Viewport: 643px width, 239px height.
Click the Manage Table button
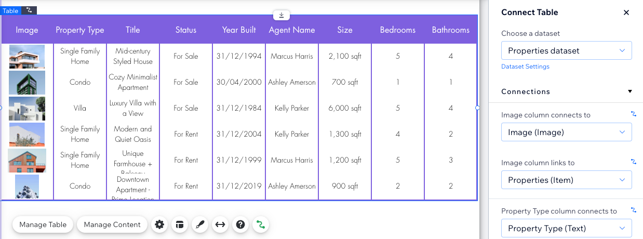click(43, 224)
